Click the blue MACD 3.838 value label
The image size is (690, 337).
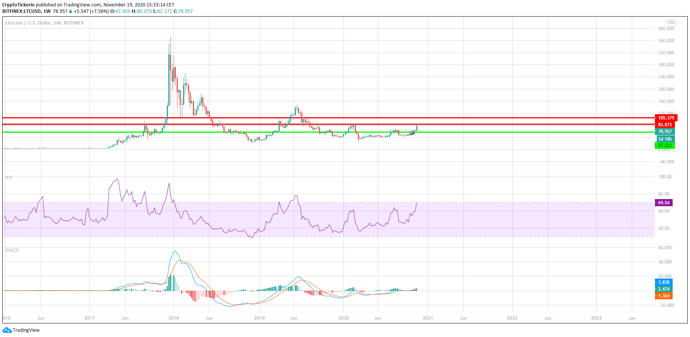point(664,282)
